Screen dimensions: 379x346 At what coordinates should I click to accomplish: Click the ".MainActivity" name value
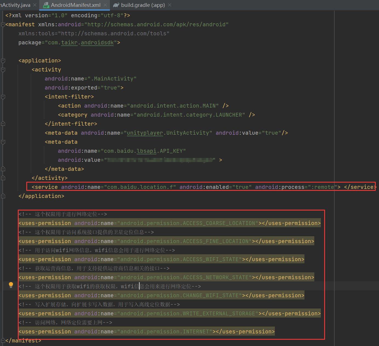pyautogui.click(x=112, y=79)
